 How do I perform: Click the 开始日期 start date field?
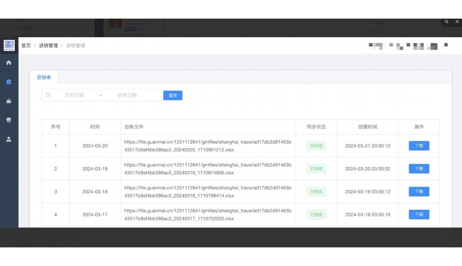[x=74, y=95]
